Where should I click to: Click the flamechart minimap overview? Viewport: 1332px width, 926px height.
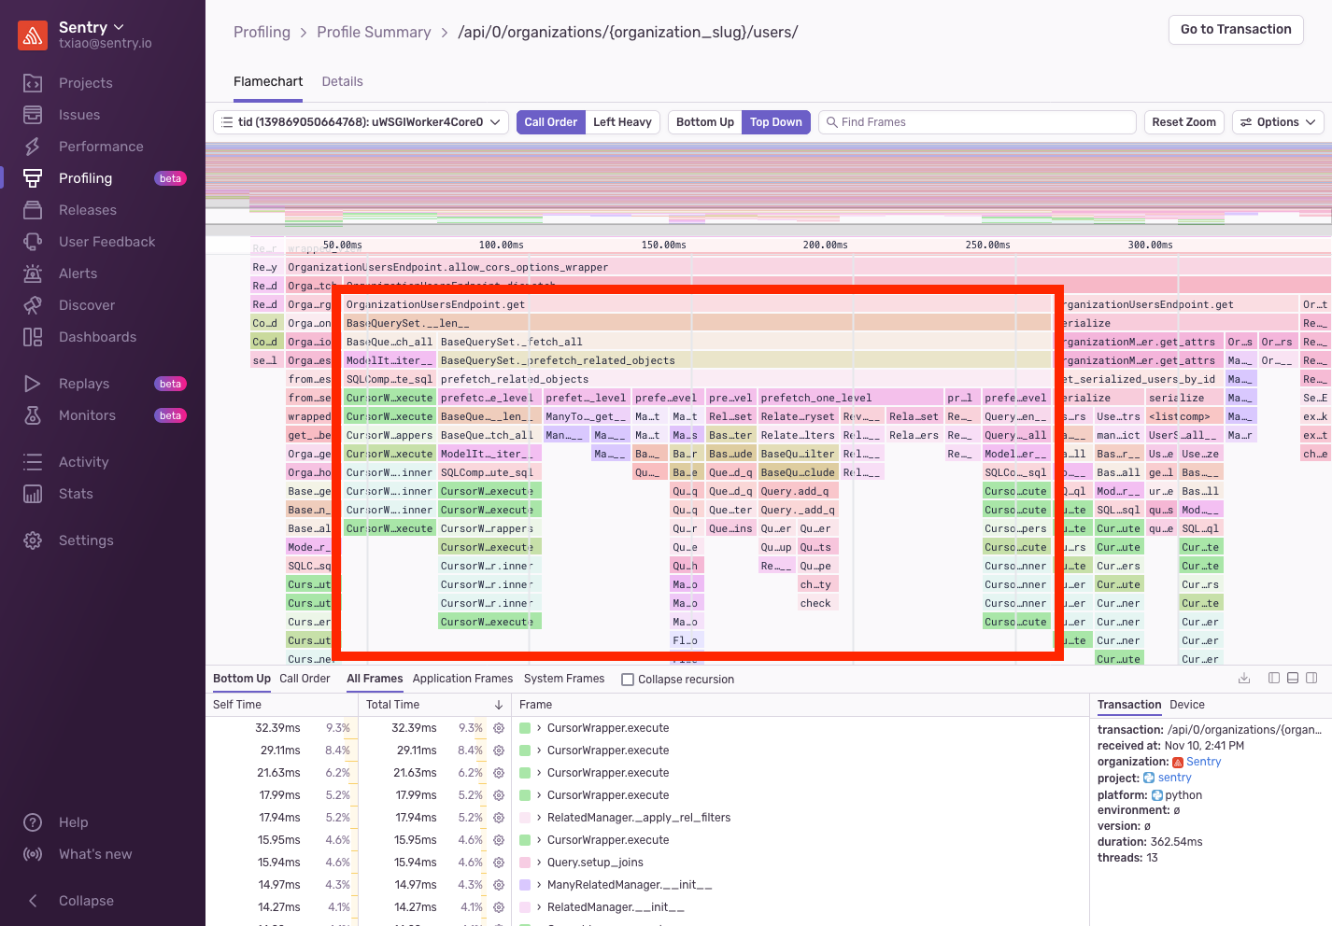(769, 184)
